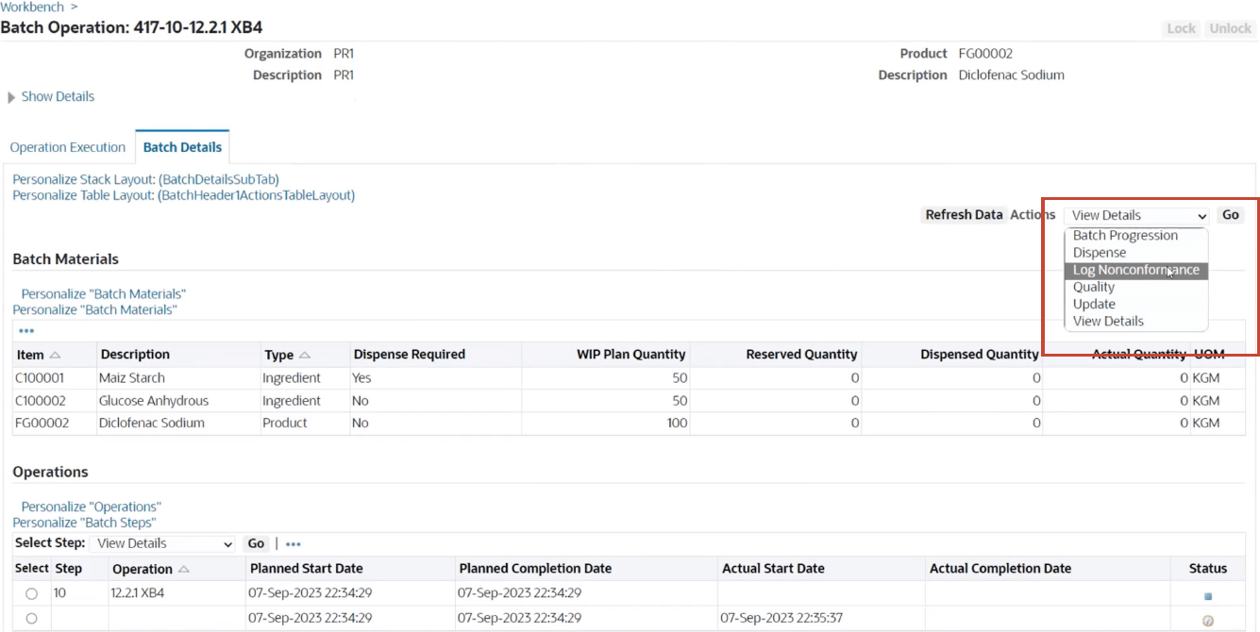Viewport: 1260px width, 632px height.
Task: Click the clock status icon in the last row
Action: [x=1207, y=620]
